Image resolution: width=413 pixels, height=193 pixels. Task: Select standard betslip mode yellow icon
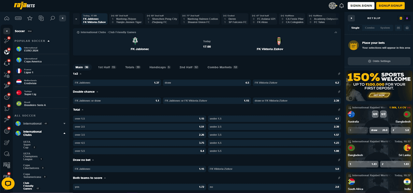[401, 18]
